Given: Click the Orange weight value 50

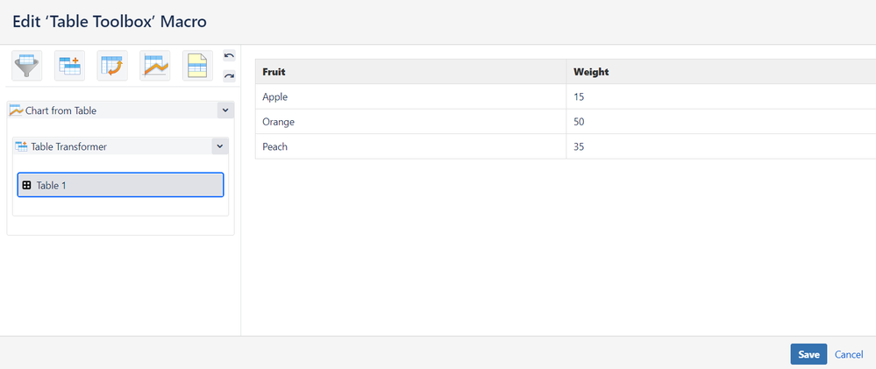Looking at the screenshot, I should tap(579, 122).
